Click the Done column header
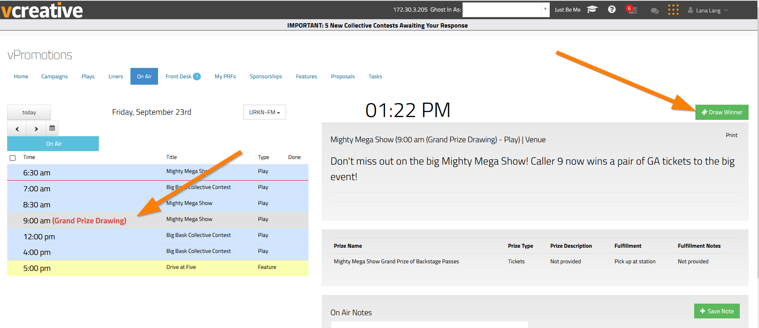The width and height of the screenshot is (759, 328). 294,157
